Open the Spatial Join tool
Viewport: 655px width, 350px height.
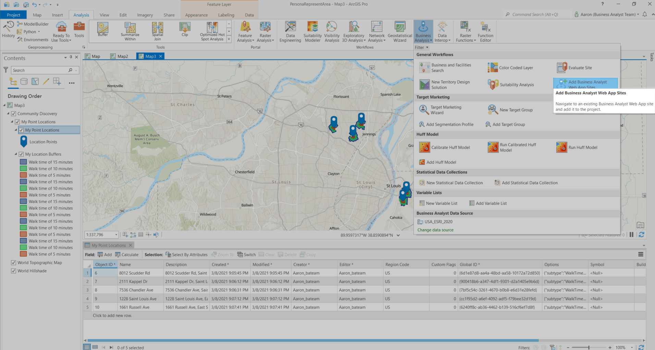(x=157, y=31)
